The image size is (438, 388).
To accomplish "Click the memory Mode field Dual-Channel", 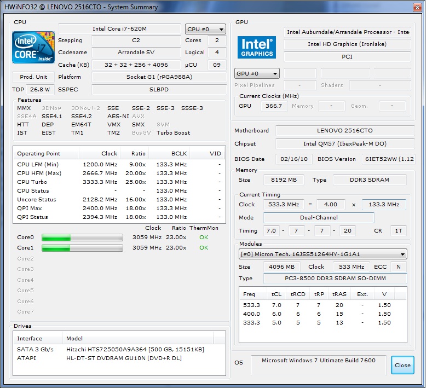I will click(x=319, y=218).
